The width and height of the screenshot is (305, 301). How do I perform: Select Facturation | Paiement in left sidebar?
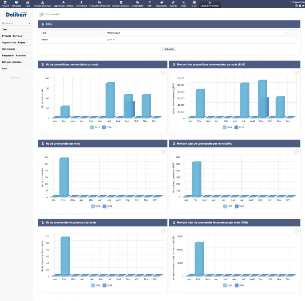(x=14, y=56)
